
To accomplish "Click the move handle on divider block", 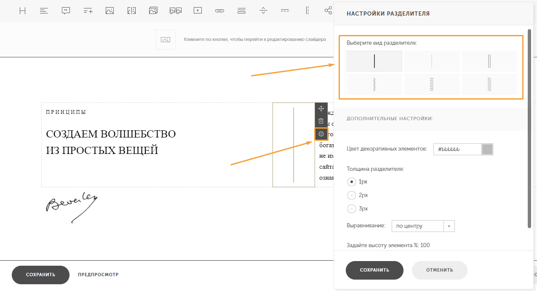I will click(x=321, y=109).
